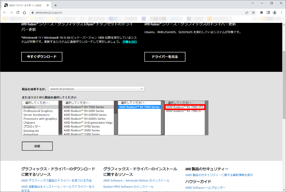286x192 pixels.
Task: Choose AMD Radeon RX 7000 Series
Action: [x=88, y=107]
